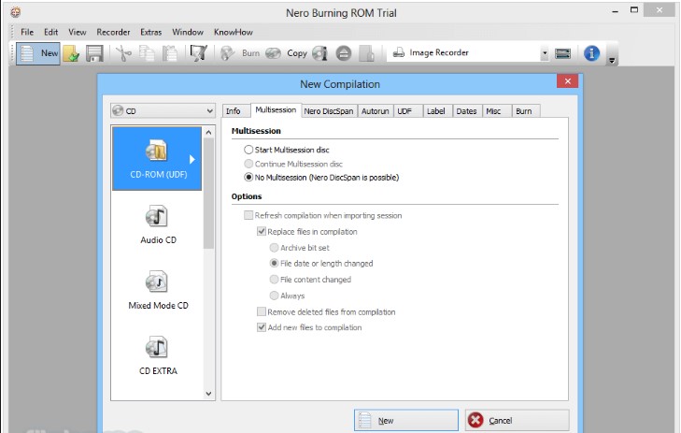Open the File menu

27,32
